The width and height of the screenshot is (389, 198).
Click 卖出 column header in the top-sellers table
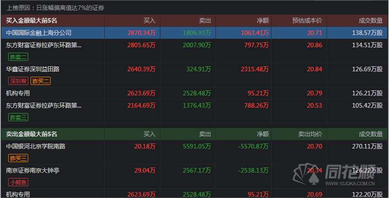click(205, 134)
